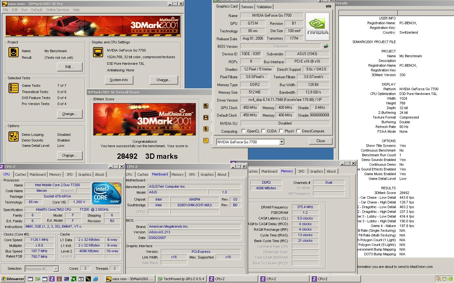454x283 pixels.
Task: Open the Help menu in 3DMark2001
Action: (76, 10)
